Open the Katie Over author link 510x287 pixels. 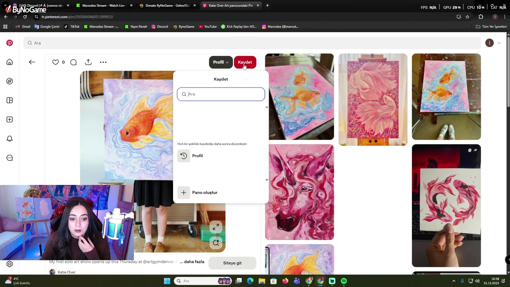66,272
